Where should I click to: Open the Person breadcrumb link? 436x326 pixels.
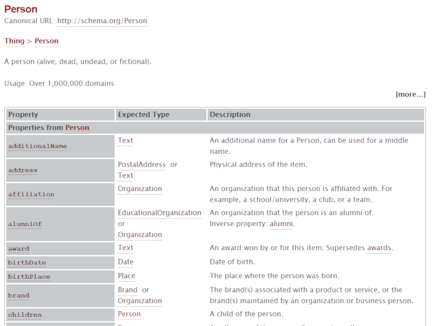47,41
